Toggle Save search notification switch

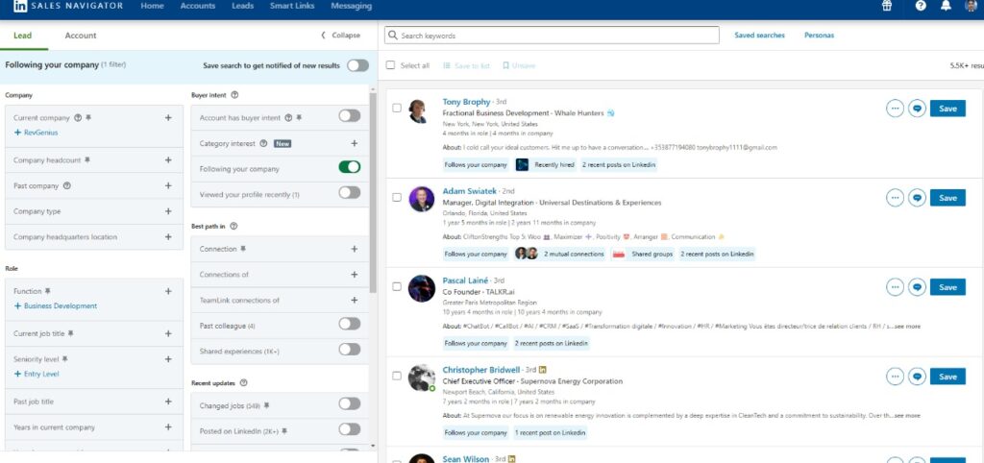tap(357, 65)
